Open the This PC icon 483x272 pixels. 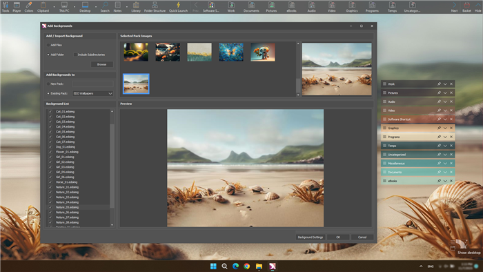point(64,6)
